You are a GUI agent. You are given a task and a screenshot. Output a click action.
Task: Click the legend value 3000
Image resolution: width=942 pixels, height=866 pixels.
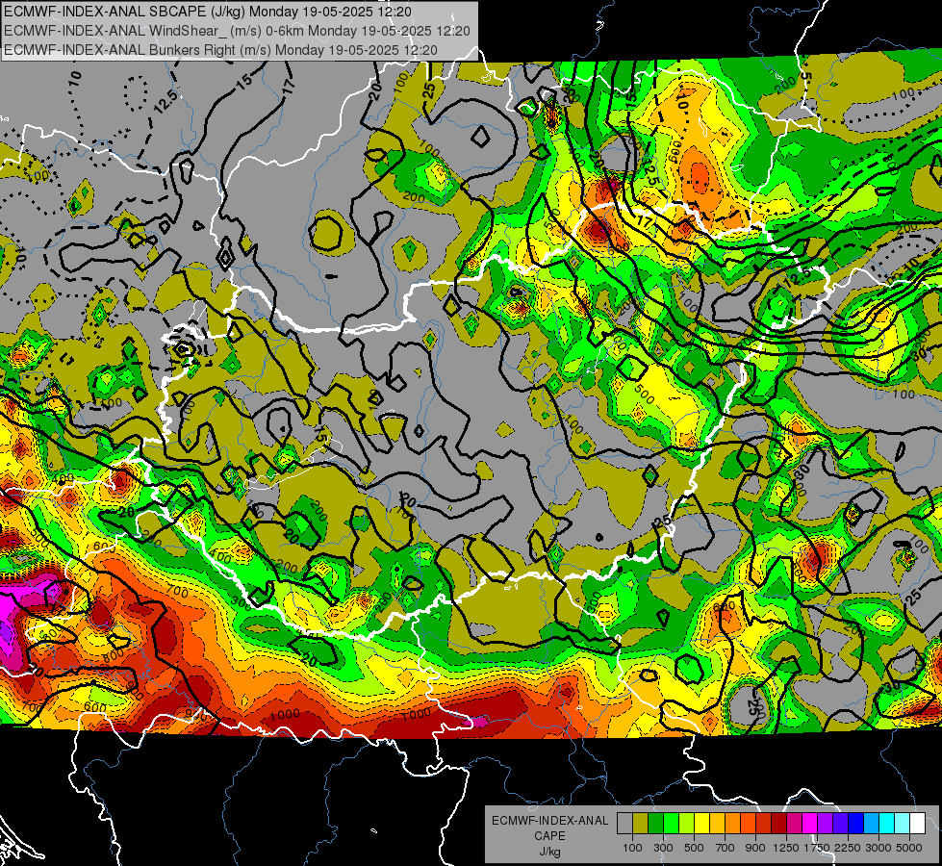[x=878, y=848]
